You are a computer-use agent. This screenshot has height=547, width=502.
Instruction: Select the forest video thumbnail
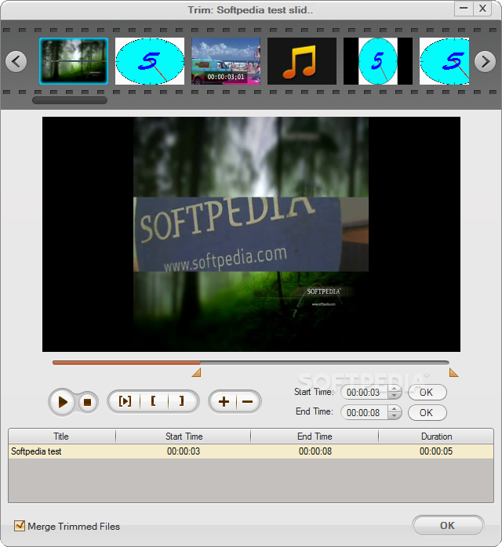pyautogui.click(x=74, y=61)
